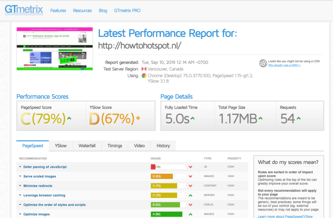Screen dimensions: 333x218
Task: Click the green up arrow on Leverage browser caching
Action: [191, 195]
